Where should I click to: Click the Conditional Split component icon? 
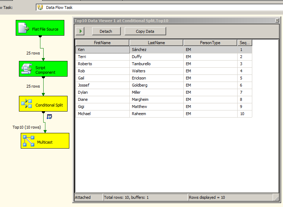[26, 103]
